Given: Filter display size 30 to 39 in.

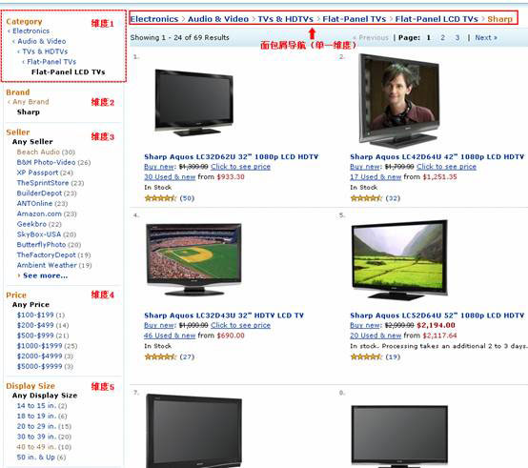Looking at the screenshot, I should pos(37,437).
